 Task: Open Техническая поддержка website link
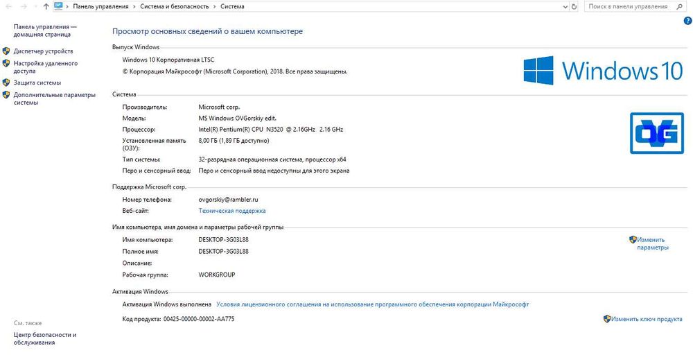pos(232,211)
